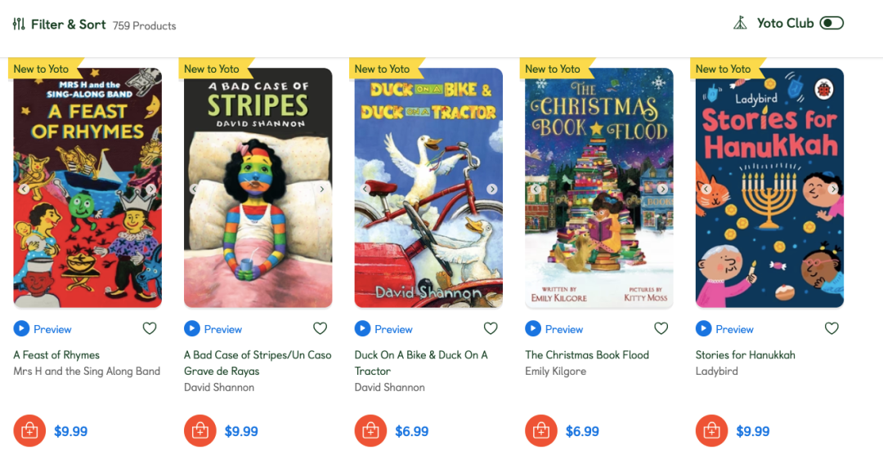Add A Feast of Rhymes to basket
883x463 pixels.
[x=29, y=431]
